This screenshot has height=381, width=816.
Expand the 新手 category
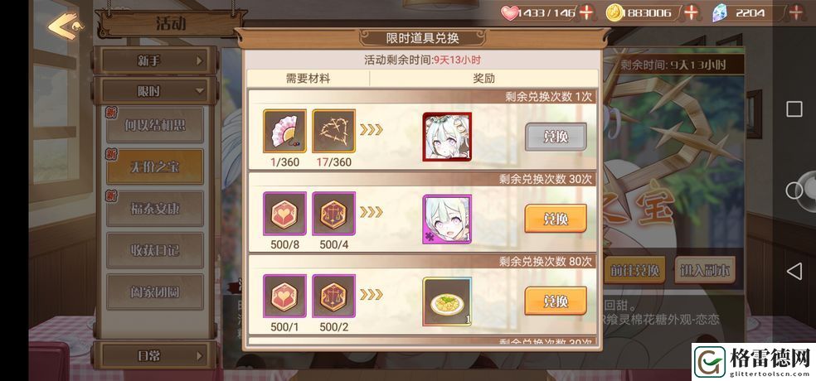(155, 60)
